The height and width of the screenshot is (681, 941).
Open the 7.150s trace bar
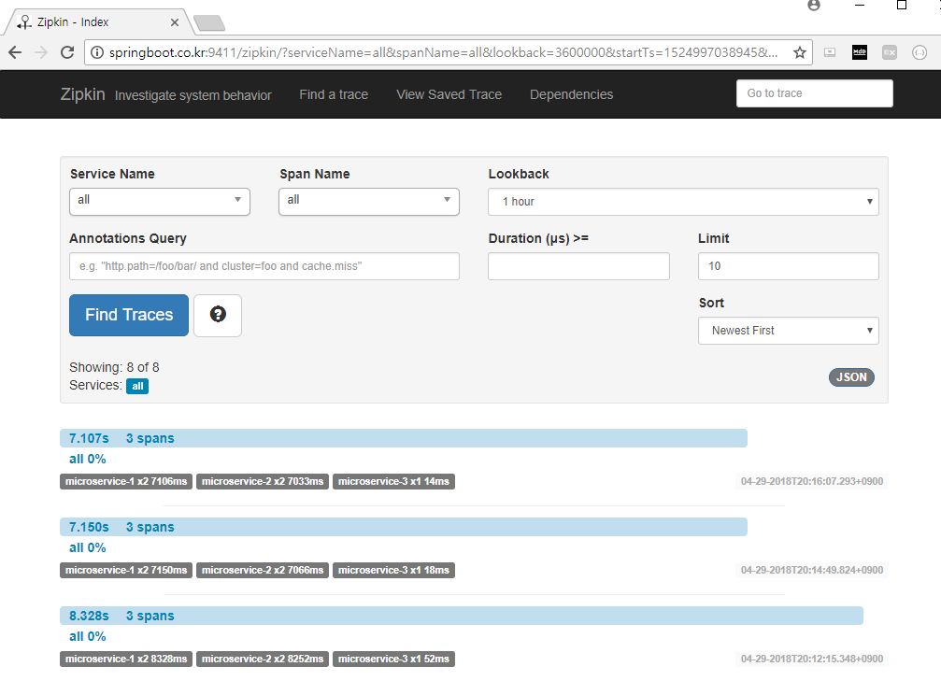click(404, 527)
